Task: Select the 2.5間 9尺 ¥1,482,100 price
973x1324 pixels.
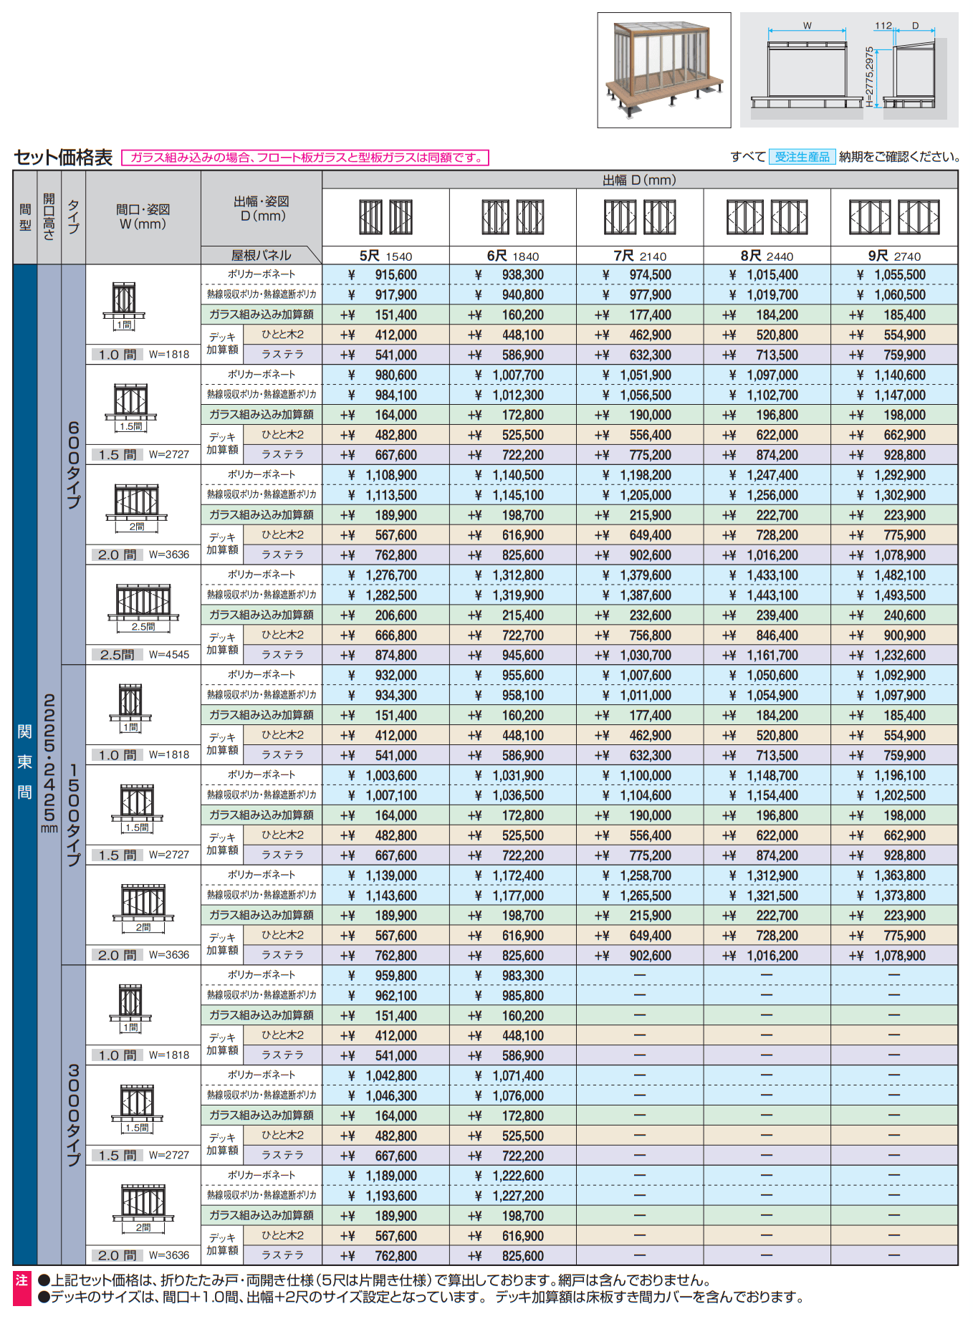Action: [893, 575]
